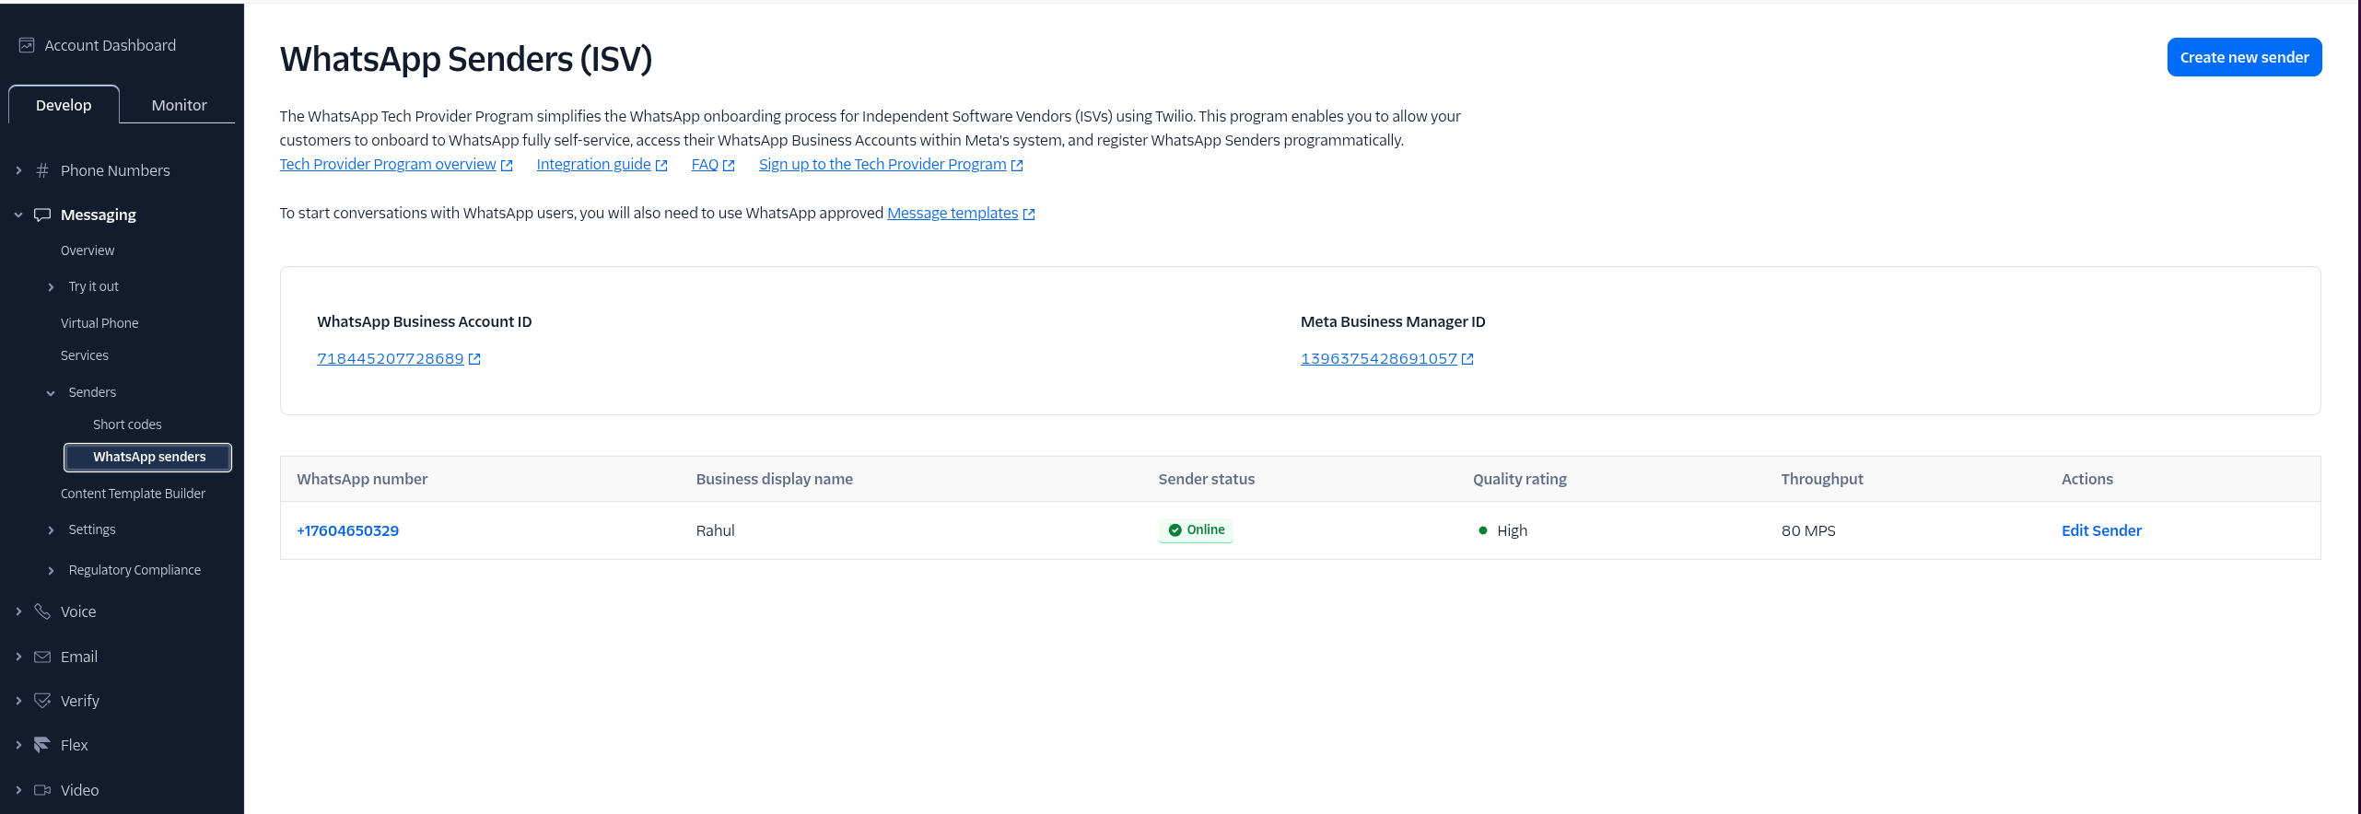2361x814 pixels.
Task: Click the Quality rating column header
Action: 1520,479
